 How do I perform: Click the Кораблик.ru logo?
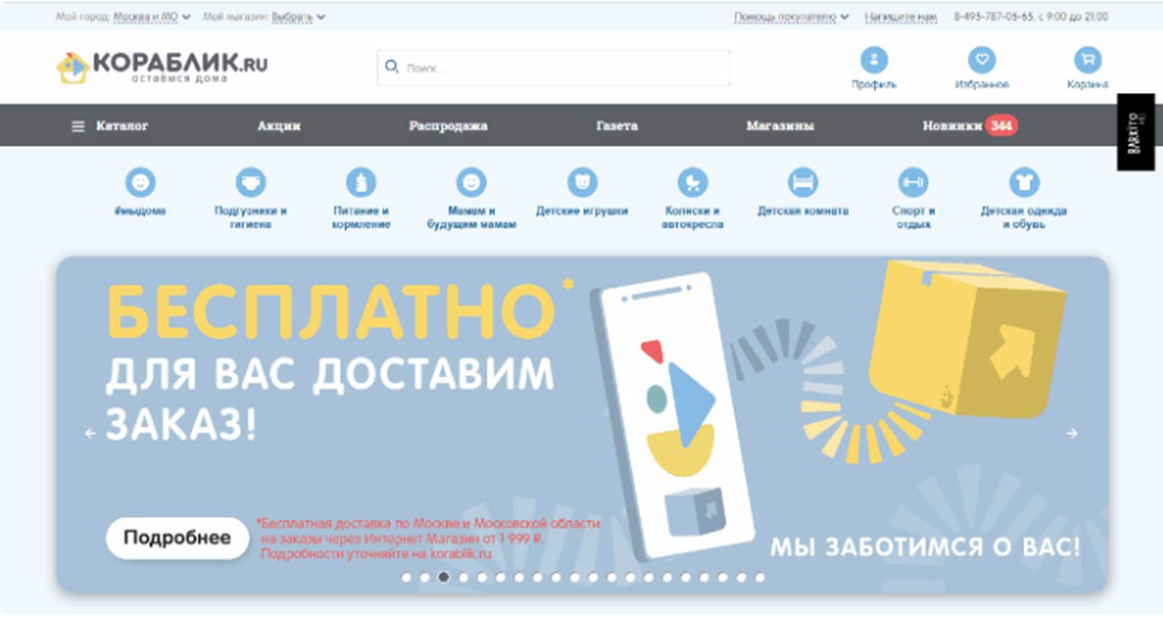pyautogui.click(x=161, y=68)
